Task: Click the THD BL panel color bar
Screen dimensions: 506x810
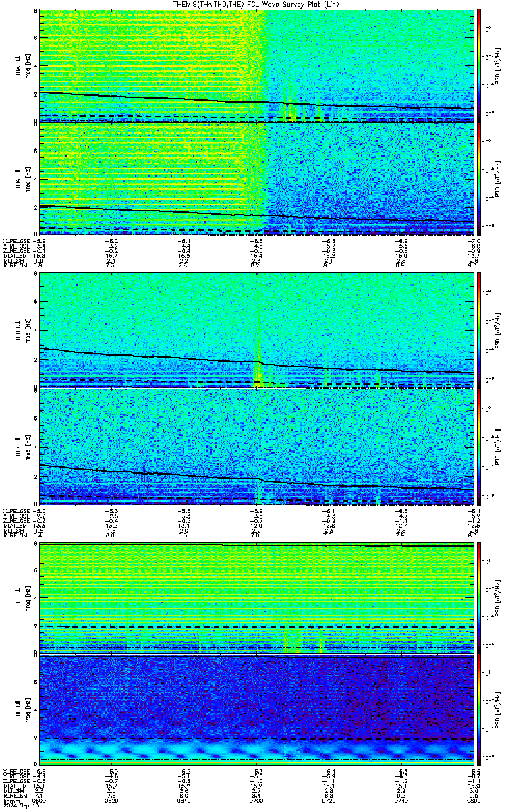Action: [479, 330]
